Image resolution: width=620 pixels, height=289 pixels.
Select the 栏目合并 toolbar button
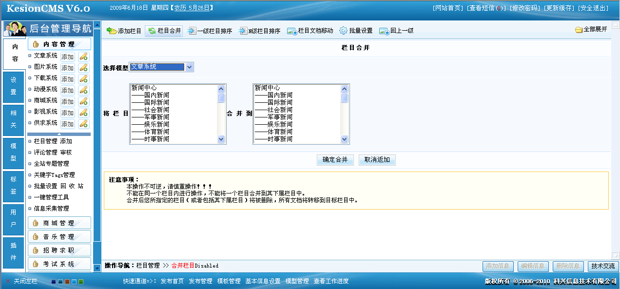click(x=152, y=31)
